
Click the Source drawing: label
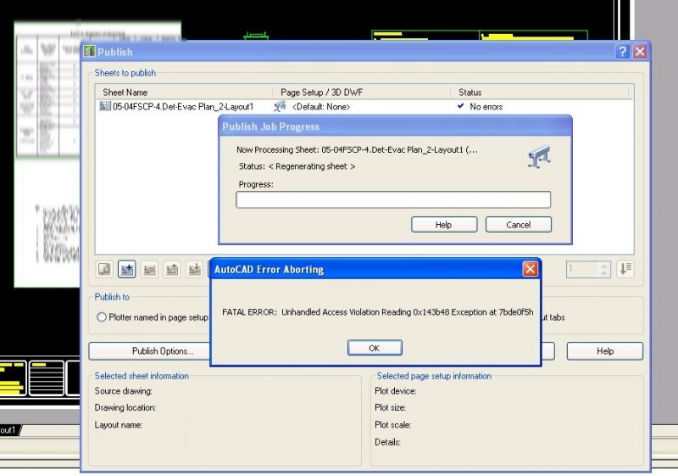pyautogui.click(x=123, y=391)
